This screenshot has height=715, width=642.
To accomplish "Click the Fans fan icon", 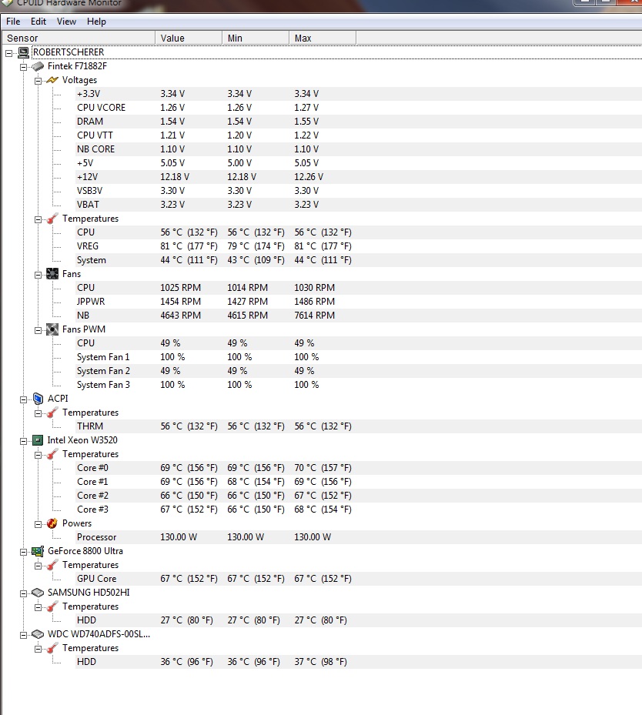I will coord(52,274).
